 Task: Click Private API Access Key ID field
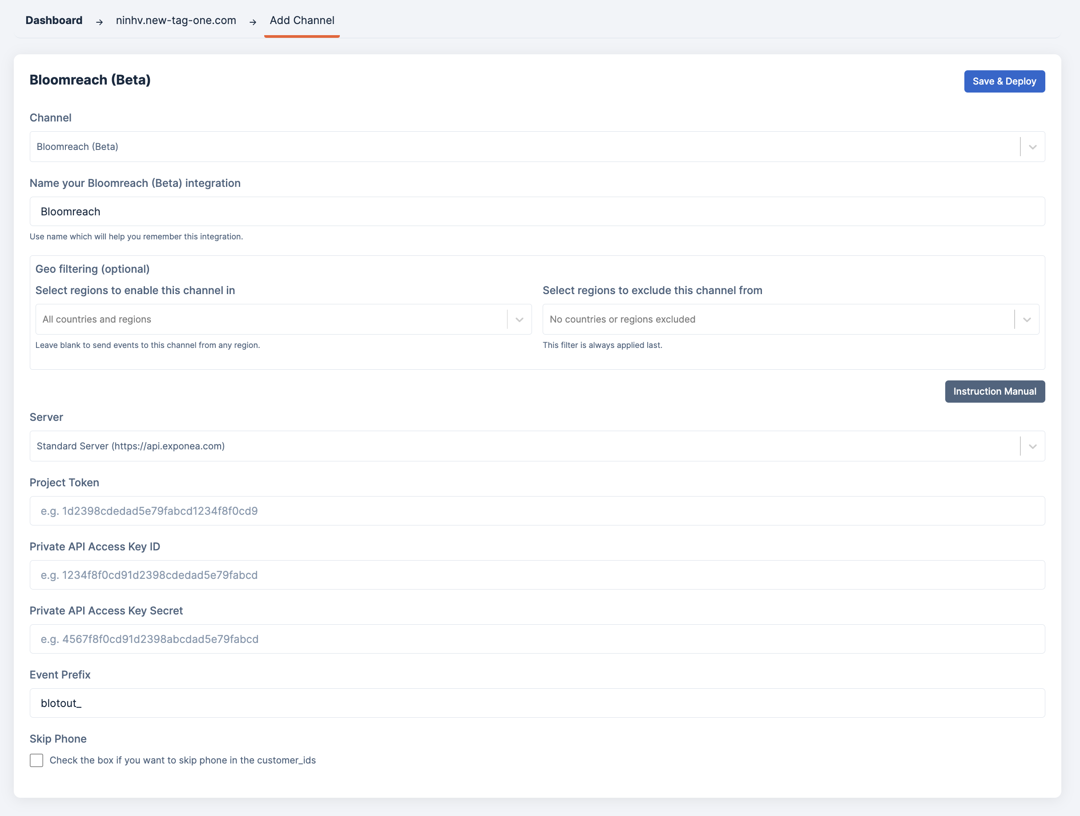tap(537, 575)
